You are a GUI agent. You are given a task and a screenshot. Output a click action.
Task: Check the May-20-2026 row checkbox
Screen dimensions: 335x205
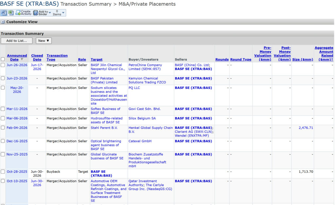tap(3, 88)
